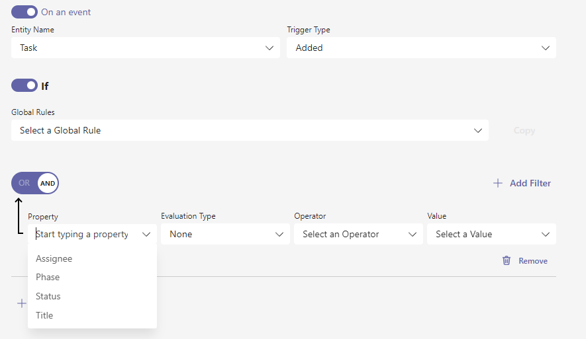Viewport: 586px width, 339px height.
Task: Switch the OR/AND logic toggle
Action: (x=35, y=183)
